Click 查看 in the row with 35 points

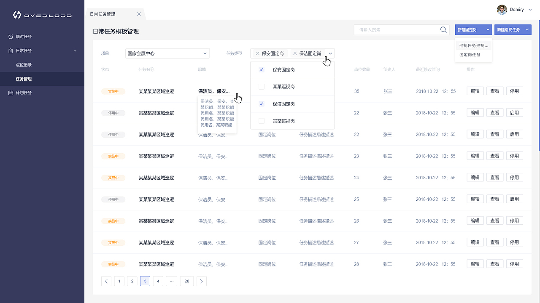(495, 91)
